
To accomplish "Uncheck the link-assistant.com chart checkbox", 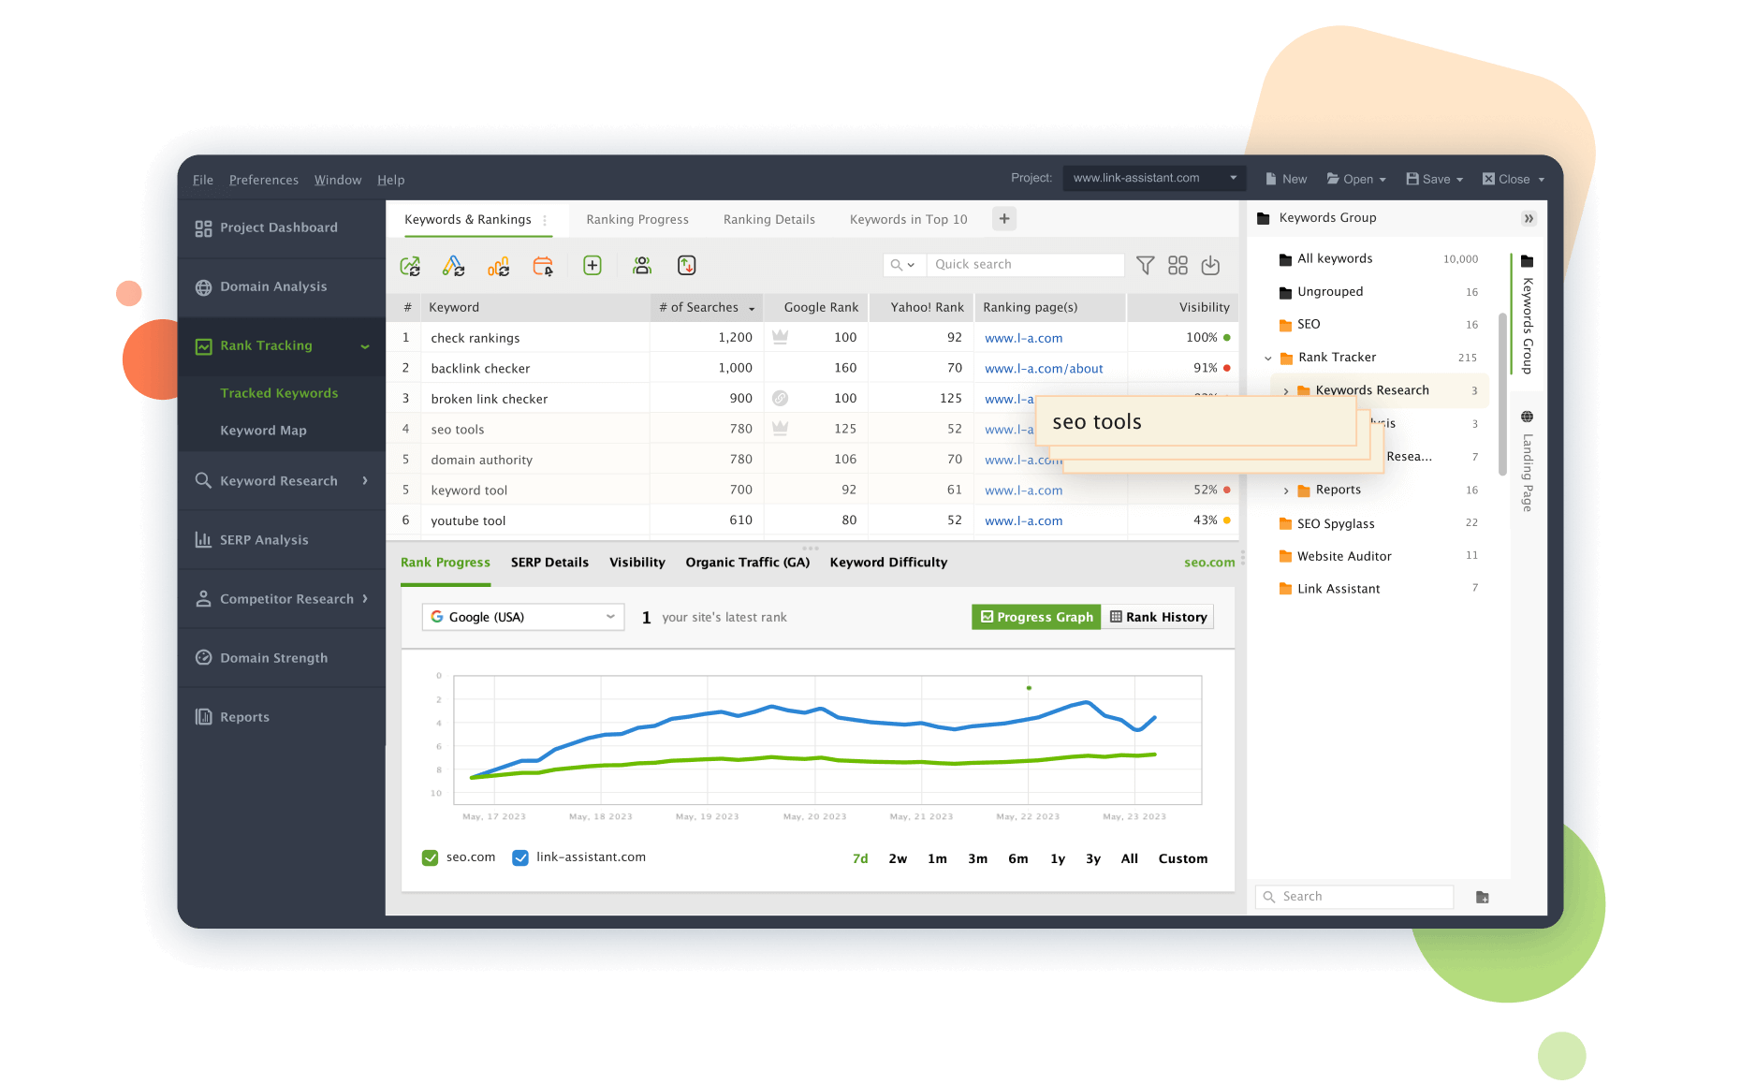I will 520,857.
